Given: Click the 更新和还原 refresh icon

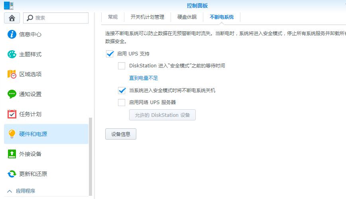Looking at the screenshot, I should (12, 174).
